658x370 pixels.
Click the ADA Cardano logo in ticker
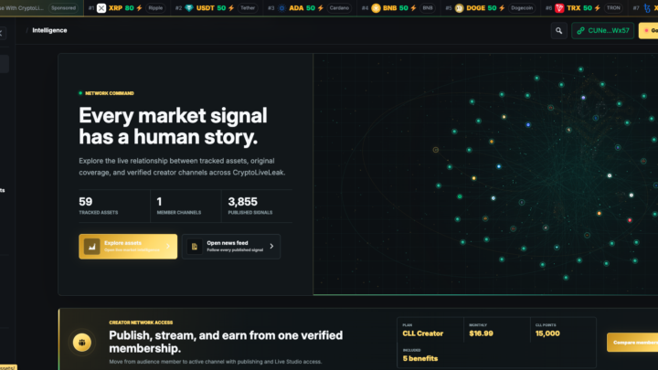coord(282,8)
